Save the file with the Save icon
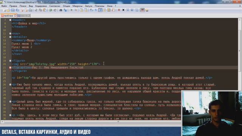Image resolution: width=242 pixels, height=136 pixels. click(13, 10)
